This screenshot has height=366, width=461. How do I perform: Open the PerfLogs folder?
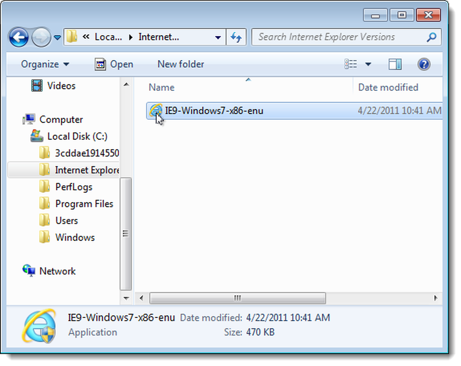[74, 187]
